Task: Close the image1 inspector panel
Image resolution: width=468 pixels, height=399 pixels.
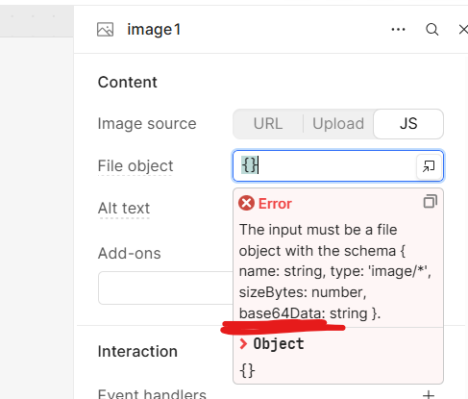Action: (463, 30)
